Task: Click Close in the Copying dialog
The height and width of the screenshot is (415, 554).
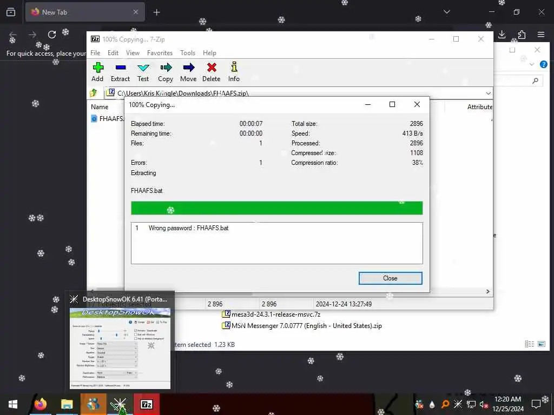Action: coord(391,278)
